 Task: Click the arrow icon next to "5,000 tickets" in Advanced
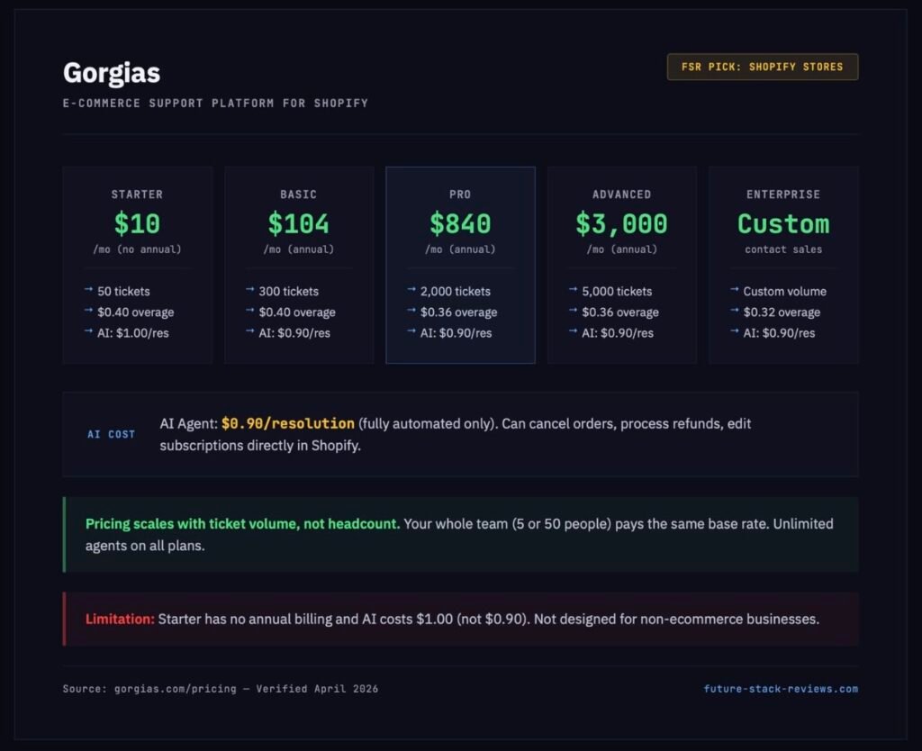click(x=574, y=291)
